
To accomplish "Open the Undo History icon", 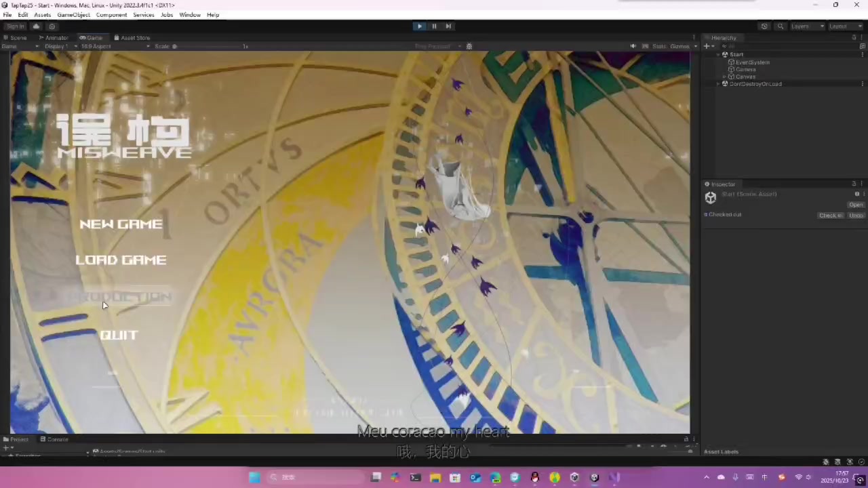I will tap(764, 26).
